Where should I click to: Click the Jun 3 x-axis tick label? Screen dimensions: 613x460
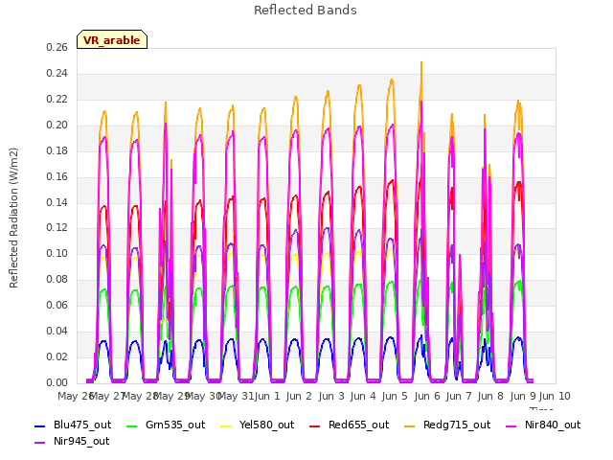pos(331,396)
